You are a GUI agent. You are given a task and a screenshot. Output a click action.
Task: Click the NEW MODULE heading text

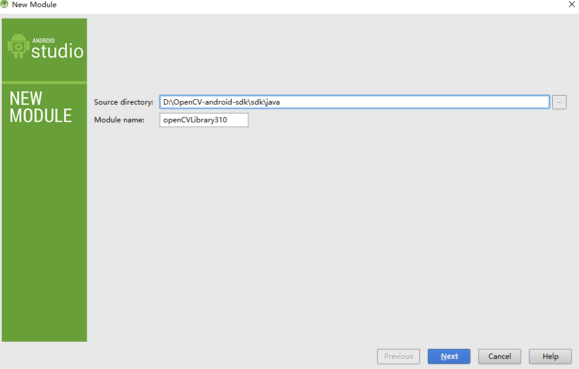(x=41, y=107)
